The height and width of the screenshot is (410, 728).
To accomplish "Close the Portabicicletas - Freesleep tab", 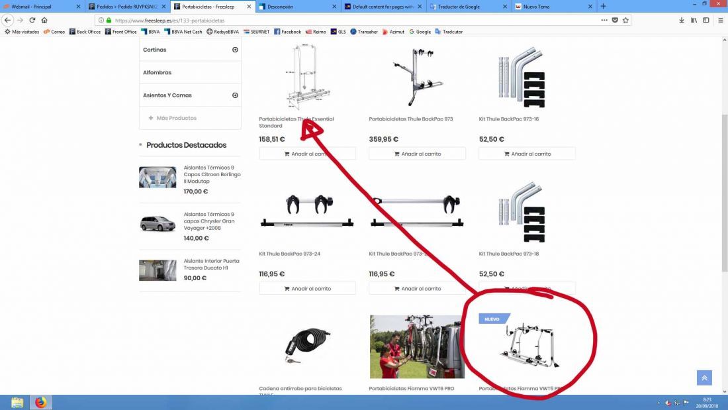I will (x=249, y=7).
